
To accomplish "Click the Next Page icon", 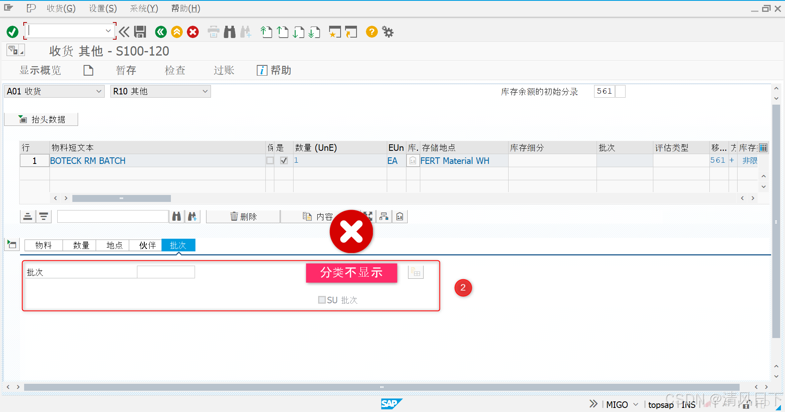I will (298, 31).
